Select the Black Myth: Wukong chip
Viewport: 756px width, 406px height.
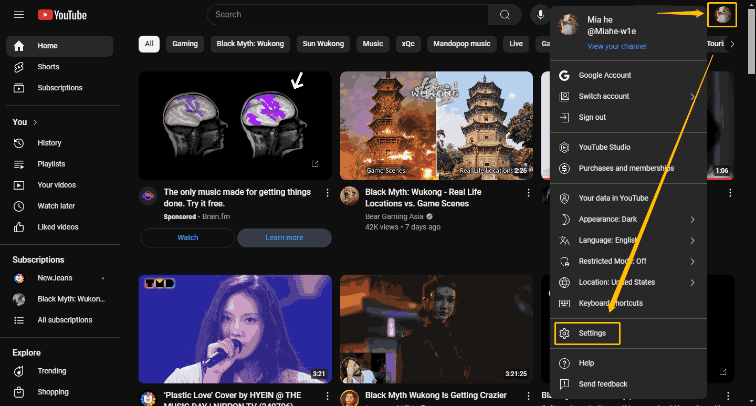pyautogui.click(x=250, y=44)
